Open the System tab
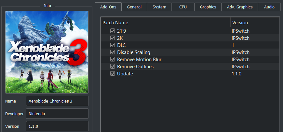The image size is (283, 132). pyautogui.click(x=159, y=7)
